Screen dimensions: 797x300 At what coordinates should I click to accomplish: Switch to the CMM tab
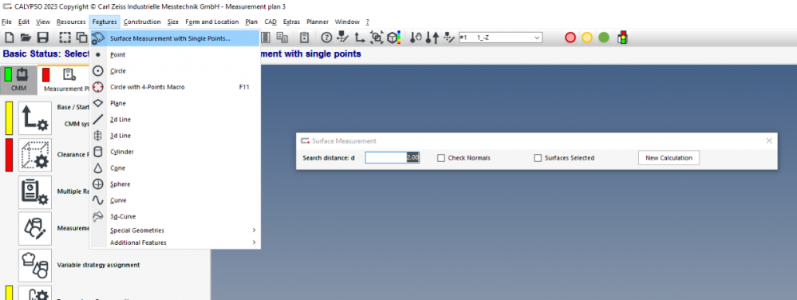(x=19, y=81)
